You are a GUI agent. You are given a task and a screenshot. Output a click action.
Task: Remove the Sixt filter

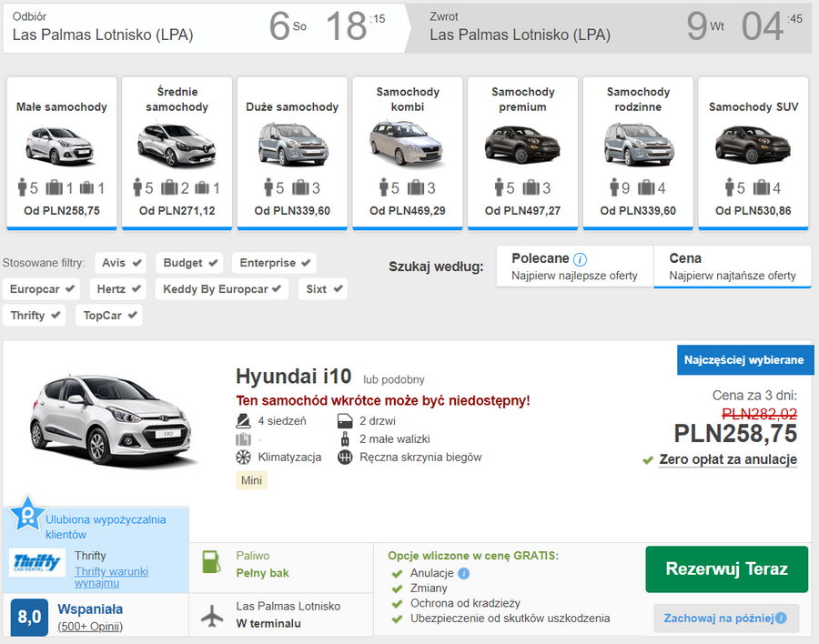pos(323,289)
